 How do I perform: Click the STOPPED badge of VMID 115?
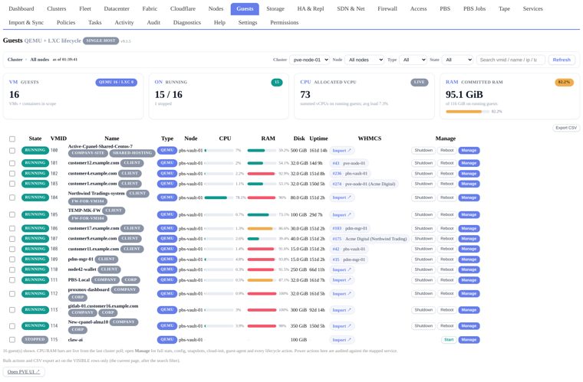[x=35, y=339]
